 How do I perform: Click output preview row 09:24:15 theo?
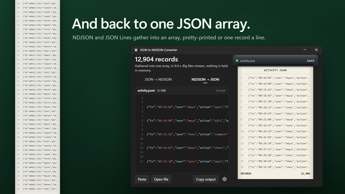(x=275, y=131)
